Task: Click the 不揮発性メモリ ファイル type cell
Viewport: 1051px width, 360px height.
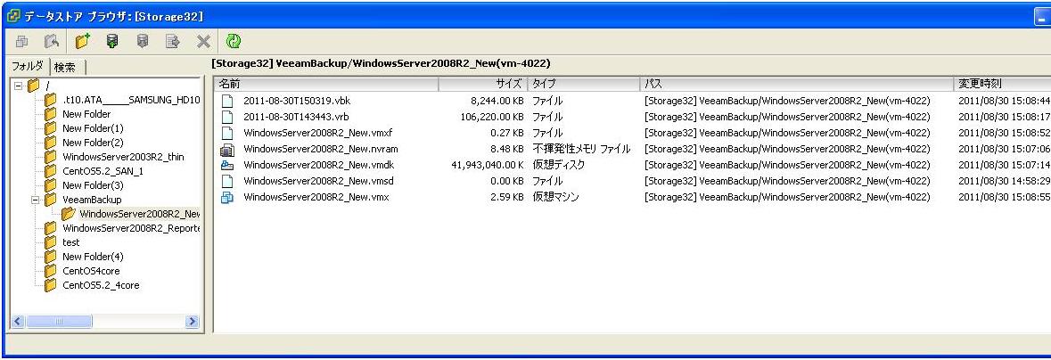Action: (581, 149)
